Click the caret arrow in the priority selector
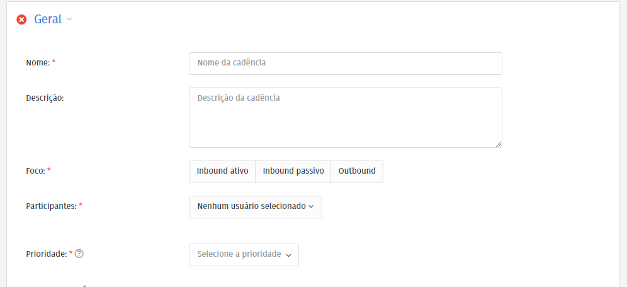The height and width of the screenshot is (287, 627). [x=288, y=255]
